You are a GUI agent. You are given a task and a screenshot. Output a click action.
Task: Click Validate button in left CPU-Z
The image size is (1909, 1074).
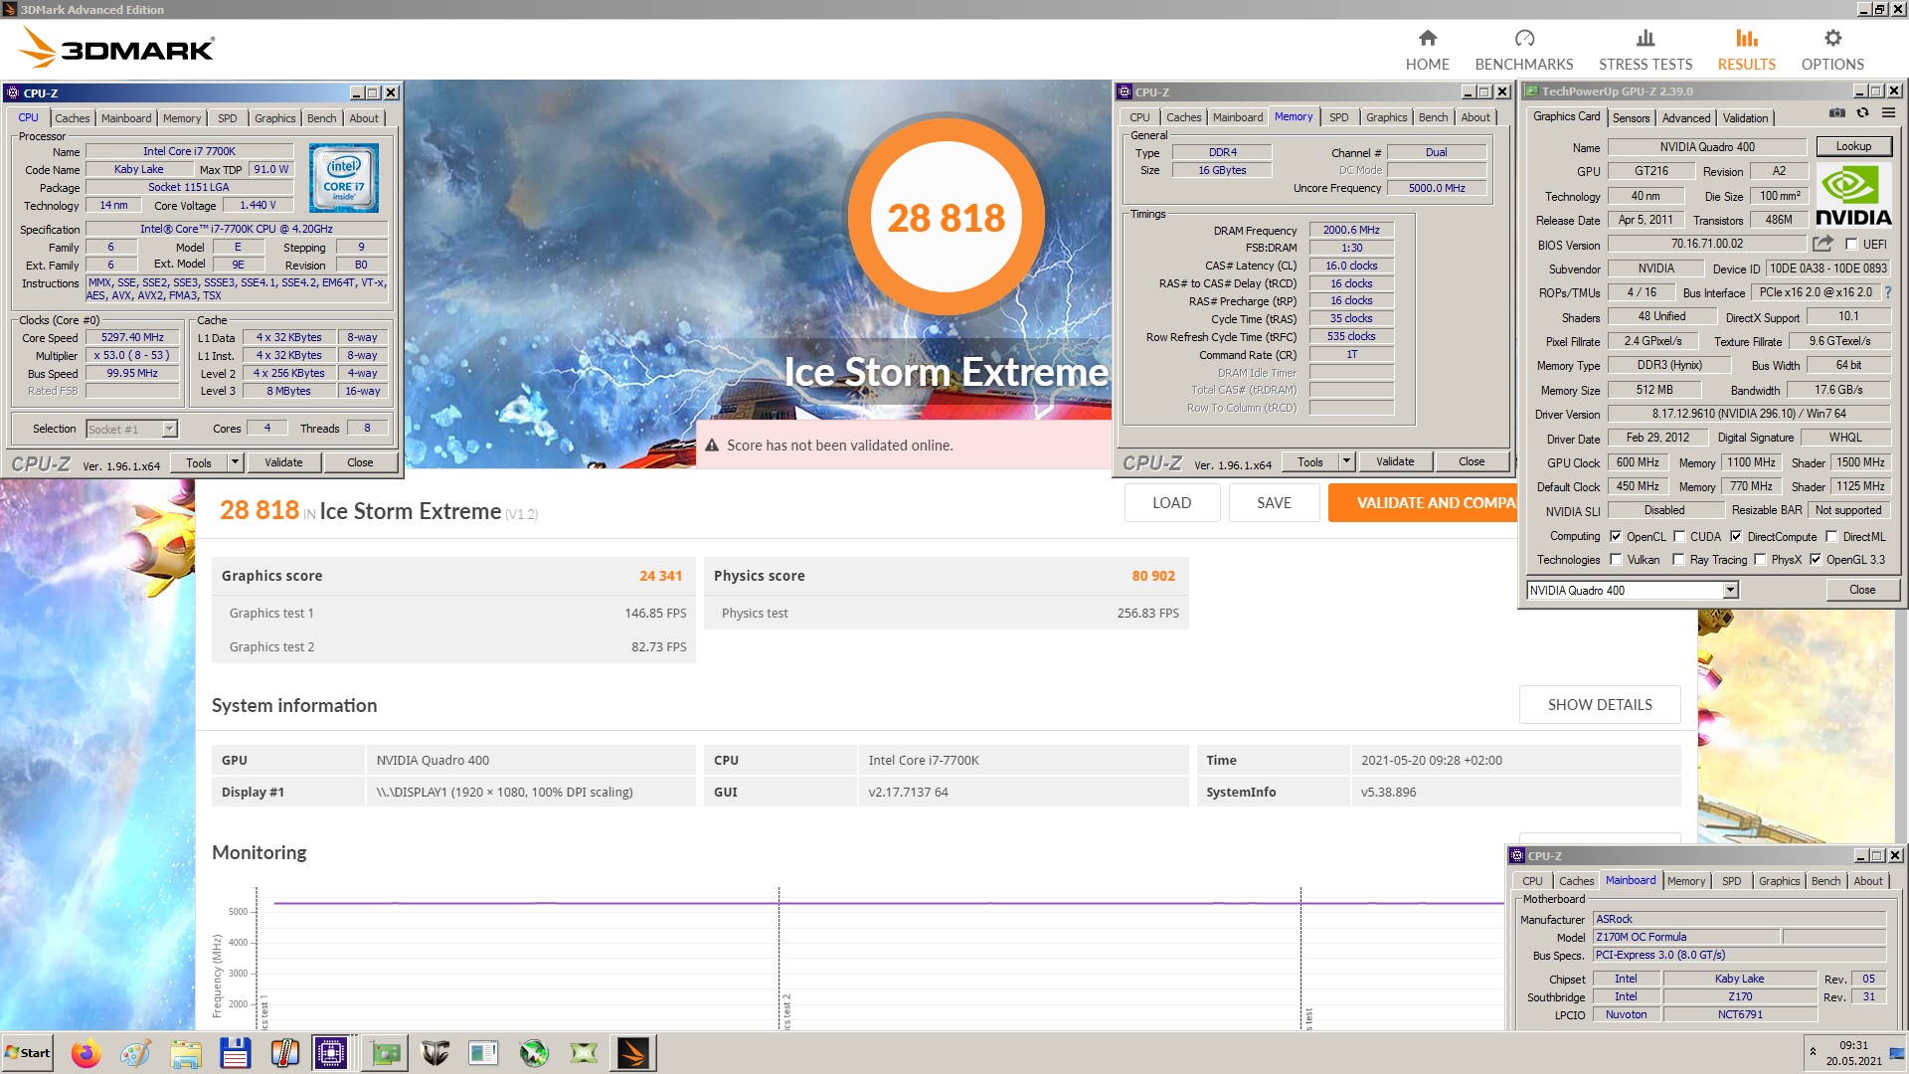coord(283,462)
